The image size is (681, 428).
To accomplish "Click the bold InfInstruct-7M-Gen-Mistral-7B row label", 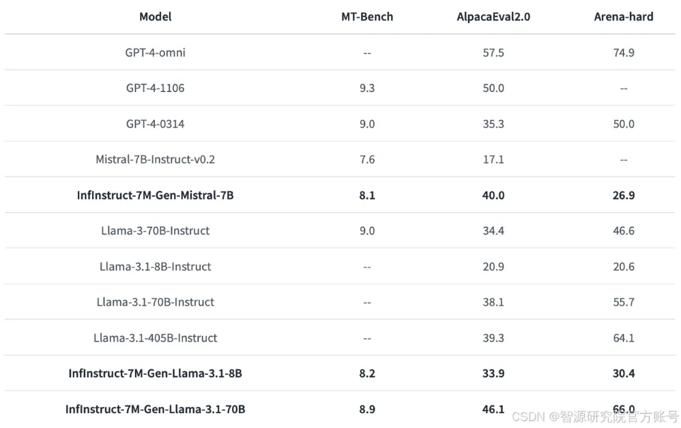I will tap(156, 195).
